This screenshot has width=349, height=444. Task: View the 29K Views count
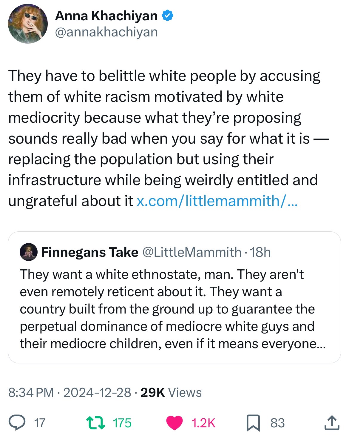point(171,392)
